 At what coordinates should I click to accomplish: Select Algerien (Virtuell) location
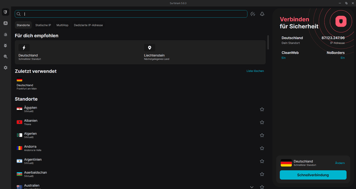(x=140, y=135)
